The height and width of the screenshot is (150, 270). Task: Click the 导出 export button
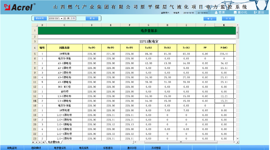(x=210, y=19)
